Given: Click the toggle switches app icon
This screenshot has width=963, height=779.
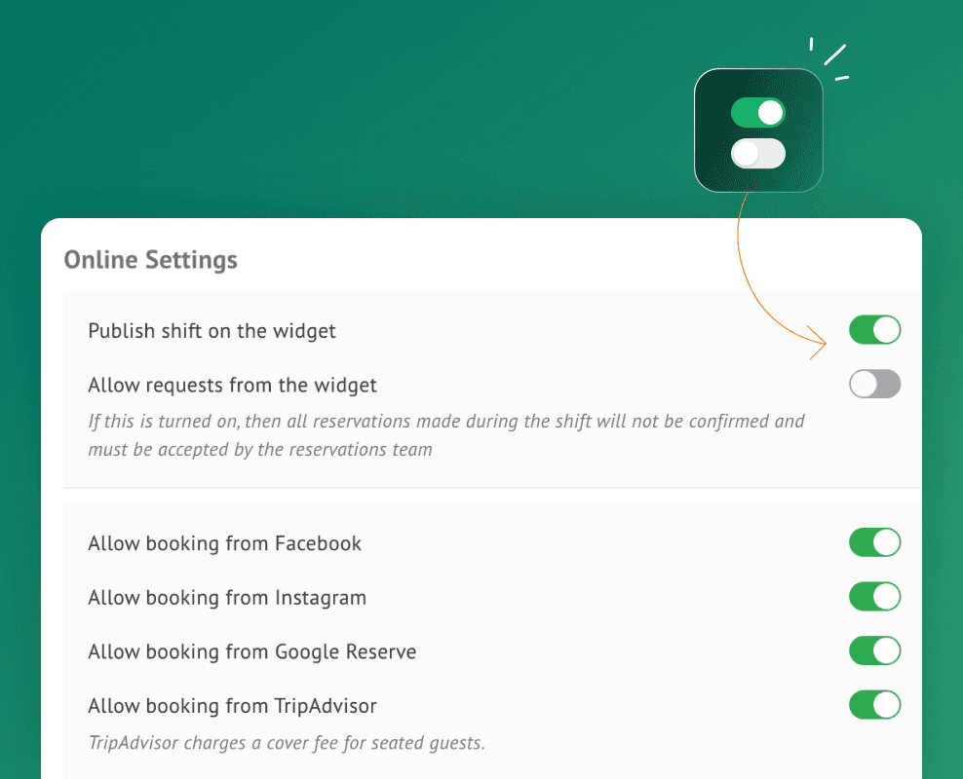Looking at the screenshot, I should pos(758,130).
